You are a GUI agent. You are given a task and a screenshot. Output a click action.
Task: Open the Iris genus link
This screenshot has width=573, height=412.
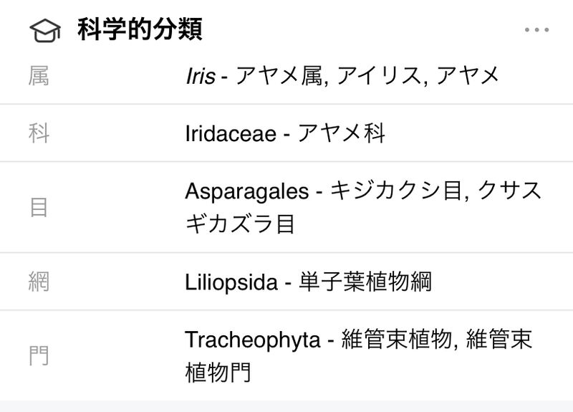coord(200,76)
